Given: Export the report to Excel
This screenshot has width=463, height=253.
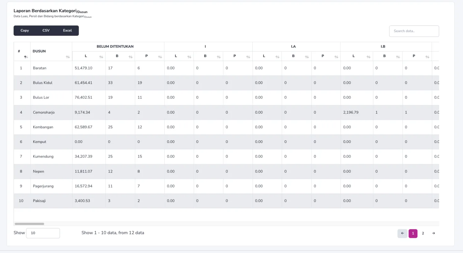Looking at the screenshot, I should click(67, 31).
